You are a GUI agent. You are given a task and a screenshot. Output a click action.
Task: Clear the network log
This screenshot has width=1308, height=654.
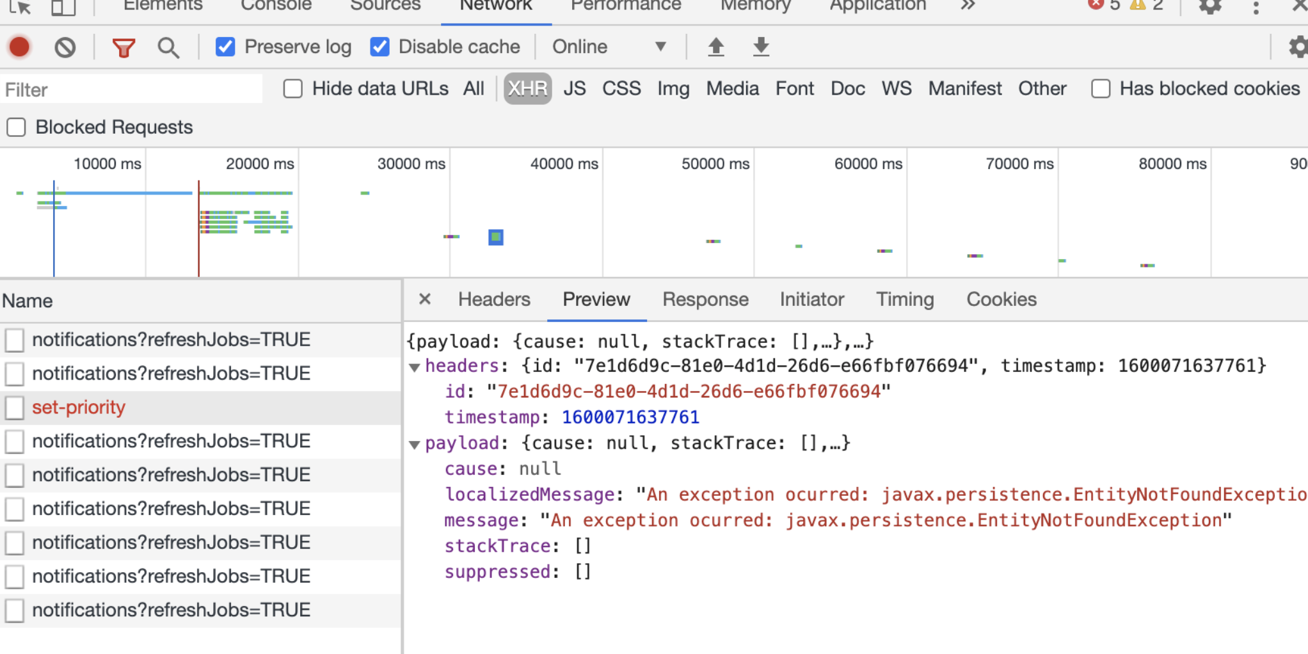tap(64, 47)
